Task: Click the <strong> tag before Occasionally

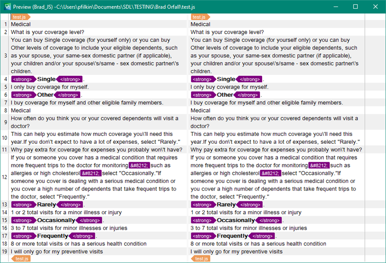Action: pyautogui.click(x=23, y=220)
